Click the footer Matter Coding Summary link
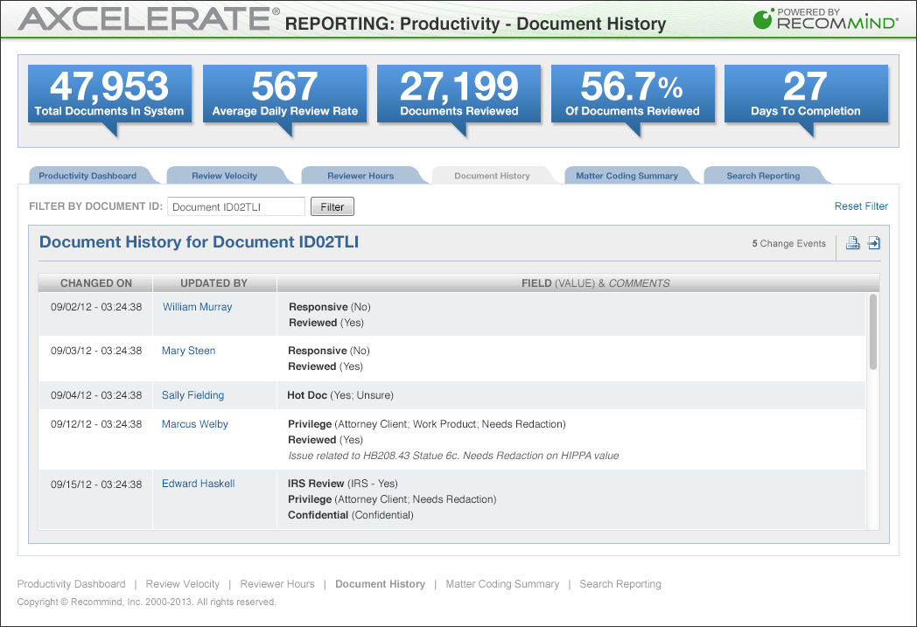 tap(502, 584)
